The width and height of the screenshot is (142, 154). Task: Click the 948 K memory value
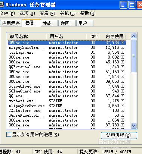click(118, 91)
